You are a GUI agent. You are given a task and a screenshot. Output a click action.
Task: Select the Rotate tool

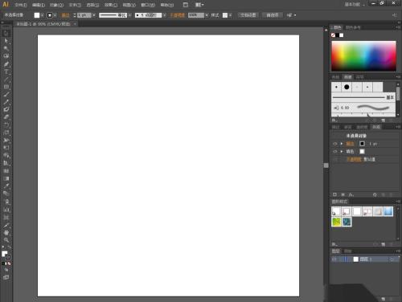pos(6,124)
